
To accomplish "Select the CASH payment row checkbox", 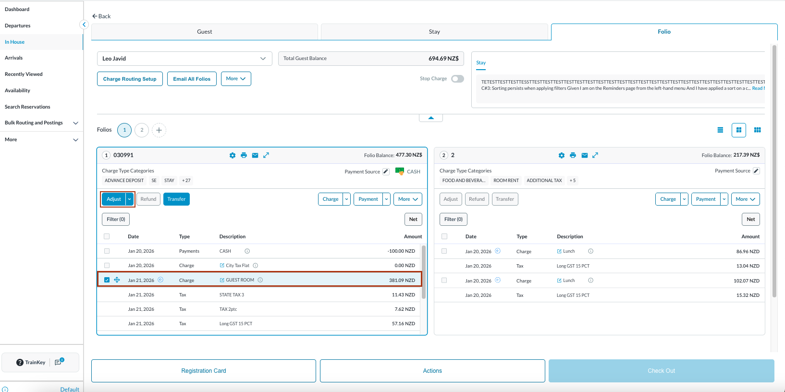I will point(107,251).
